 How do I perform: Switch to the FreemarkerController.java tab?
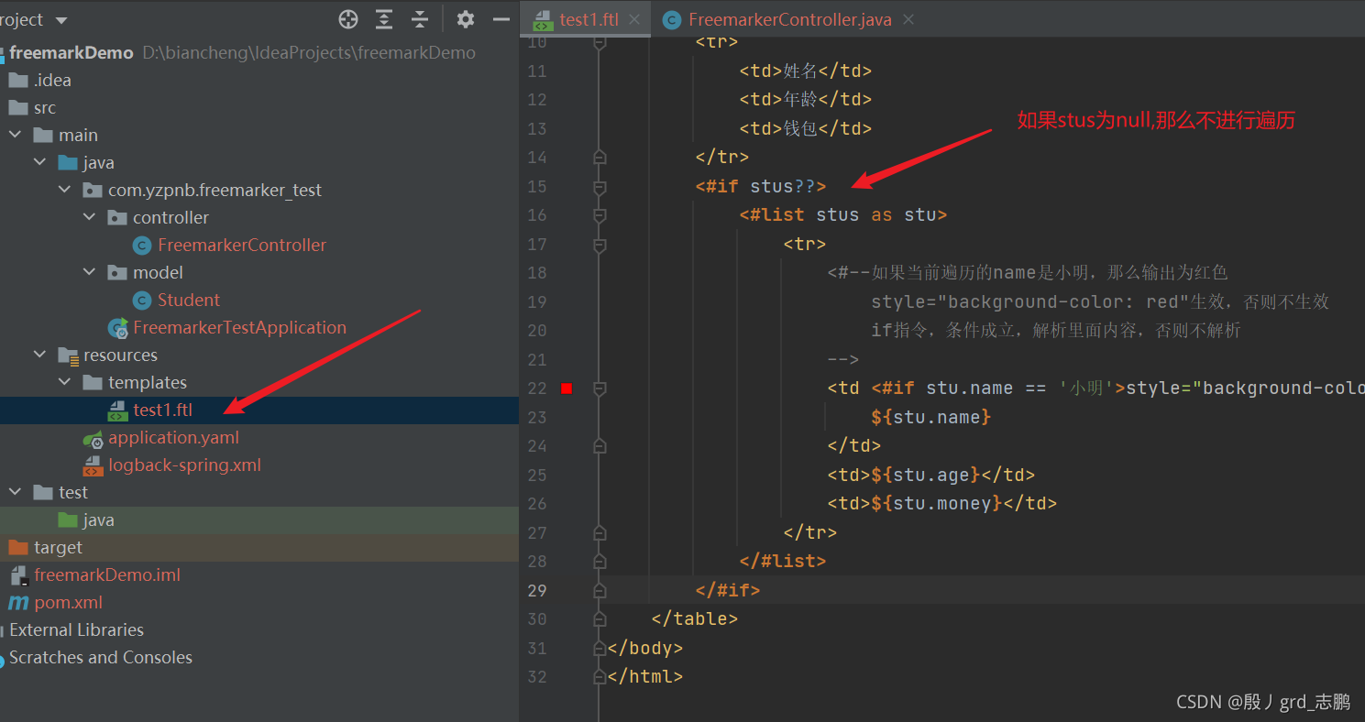[x=790, y=19]
